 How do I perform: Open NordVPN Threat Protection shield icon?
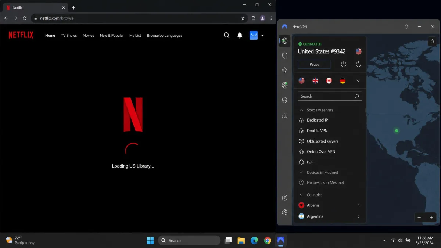click(x=284, y=55)
